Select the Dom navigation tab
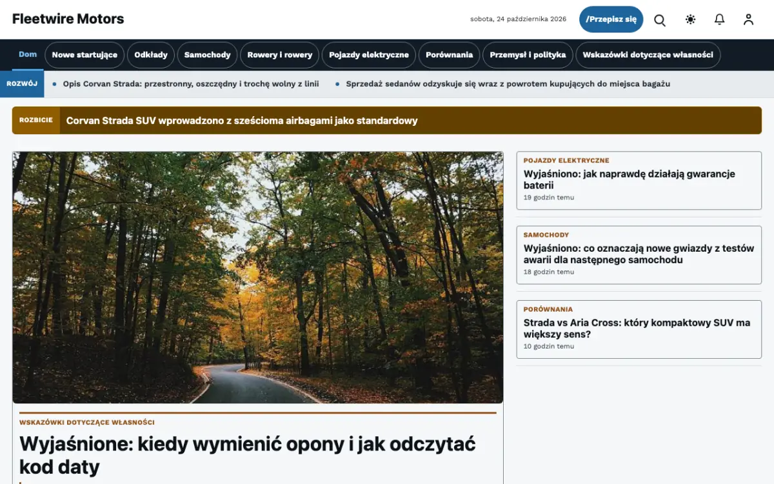Screen dimensions: 774x484 [x=28, y=54]
